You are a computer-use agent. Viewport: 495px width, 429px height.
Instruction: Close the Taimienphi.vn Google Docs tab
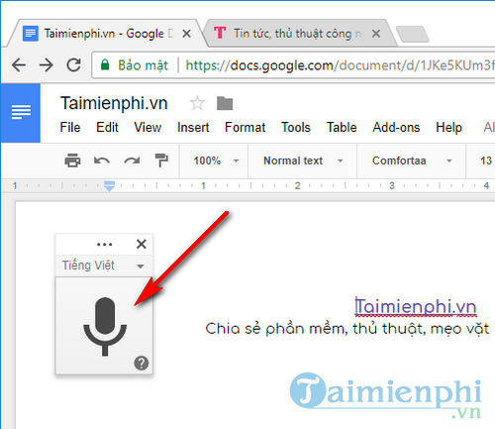[187, 34]
